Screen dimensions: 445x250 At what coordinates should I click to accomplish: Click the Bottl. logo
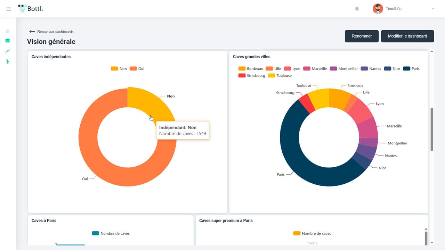(31, 9)
